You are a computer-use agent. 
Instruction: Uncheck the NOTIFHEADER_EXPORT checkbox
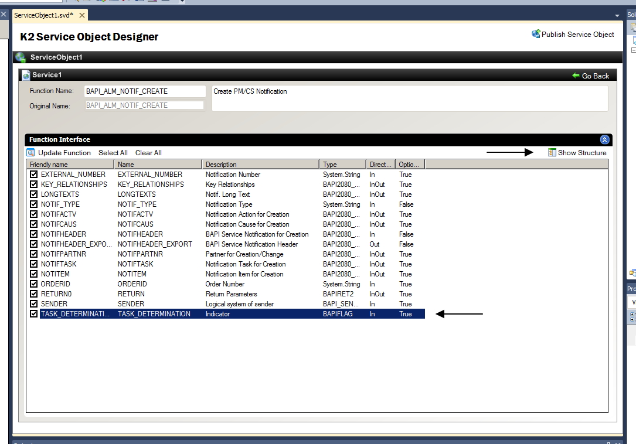click(x=33, y=244)
